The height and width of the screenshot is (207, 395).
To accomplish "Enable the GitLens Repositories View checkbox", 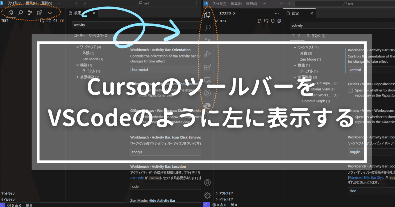I will click(350, 90).
